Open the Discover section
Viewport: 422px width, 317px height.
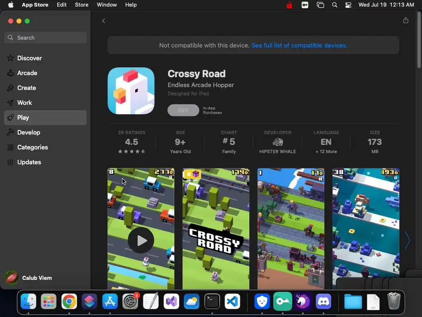pos(45,58)
